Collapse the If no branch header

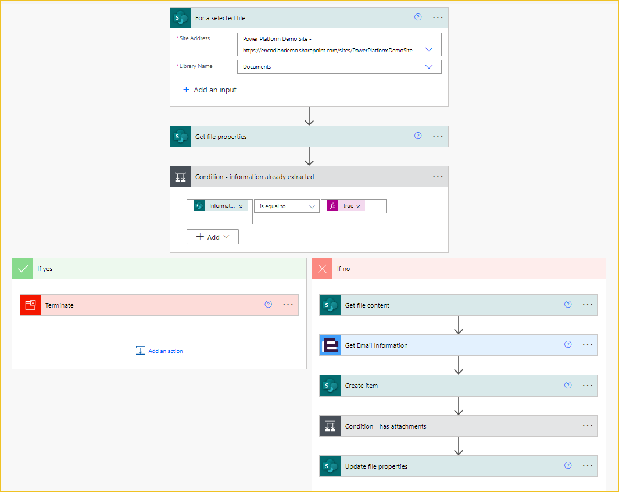tap(459, 269)
